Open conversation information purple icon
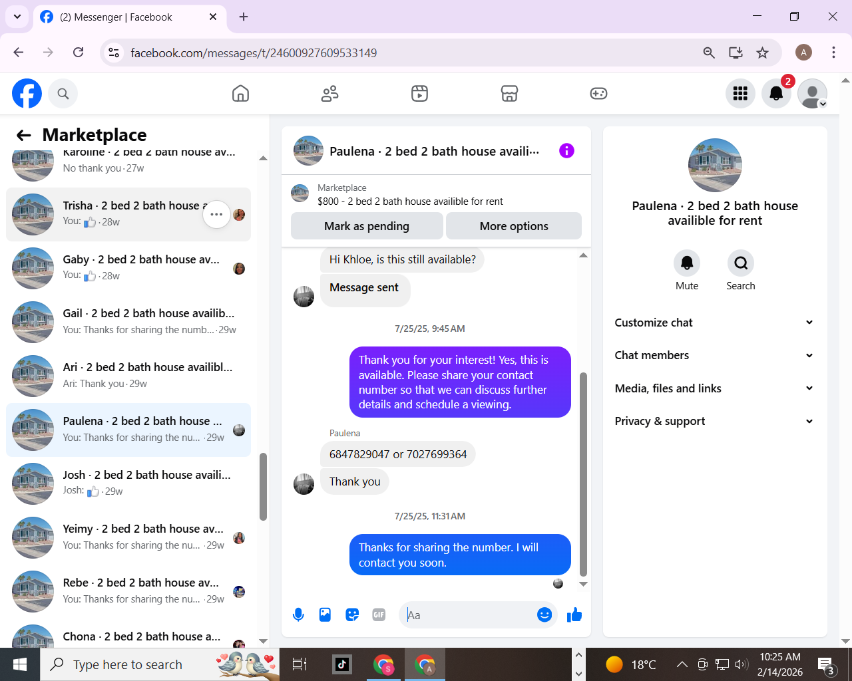Viewport: 852px width, 681px height. point(566,151)
